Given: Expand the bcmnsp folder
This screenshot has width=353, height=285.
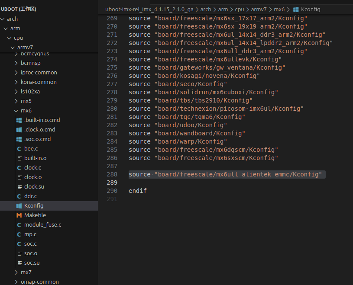Looking at the screenshot, I should tap(16, 63).
